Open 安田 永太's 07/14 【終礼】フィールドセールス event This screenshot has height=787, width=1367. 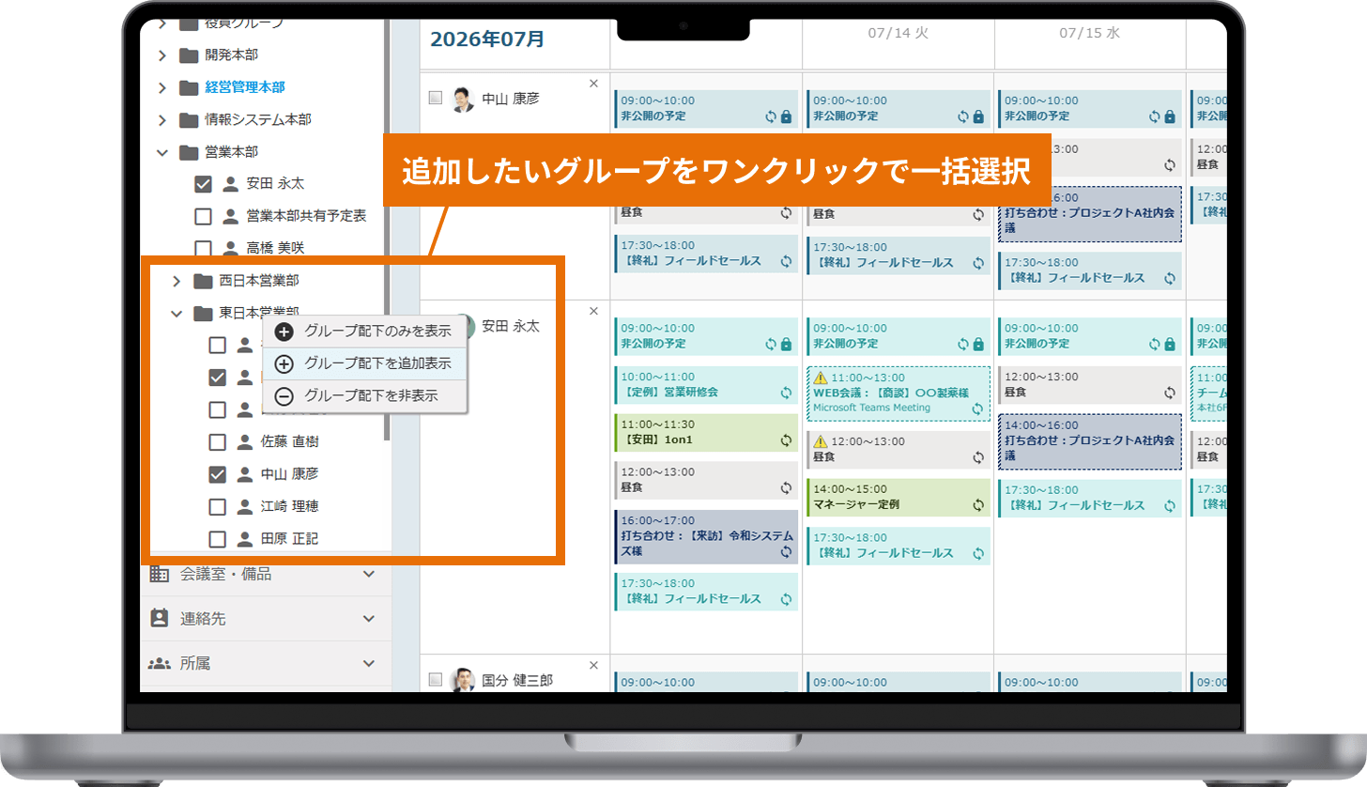point(898,546)
